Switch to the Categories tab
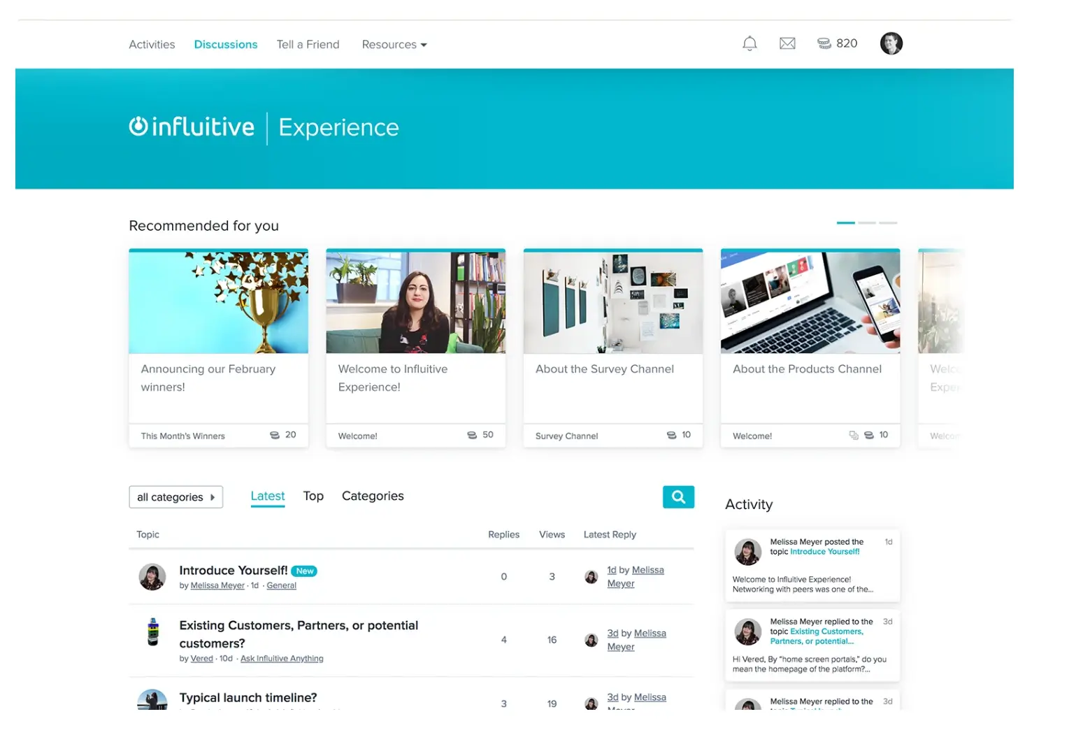The height and width of the screenshot is (735, 1069). tap(373, 496)
